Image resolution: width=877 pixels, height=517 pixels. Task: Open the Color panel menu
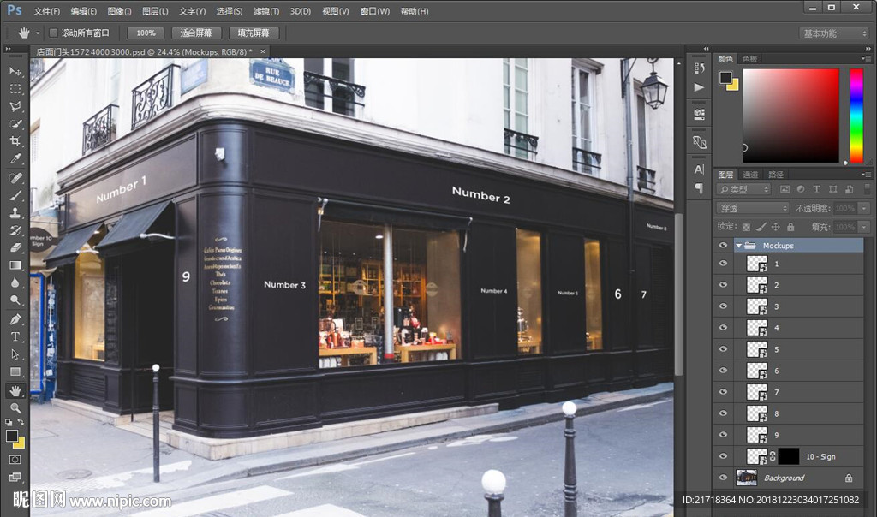867,59
